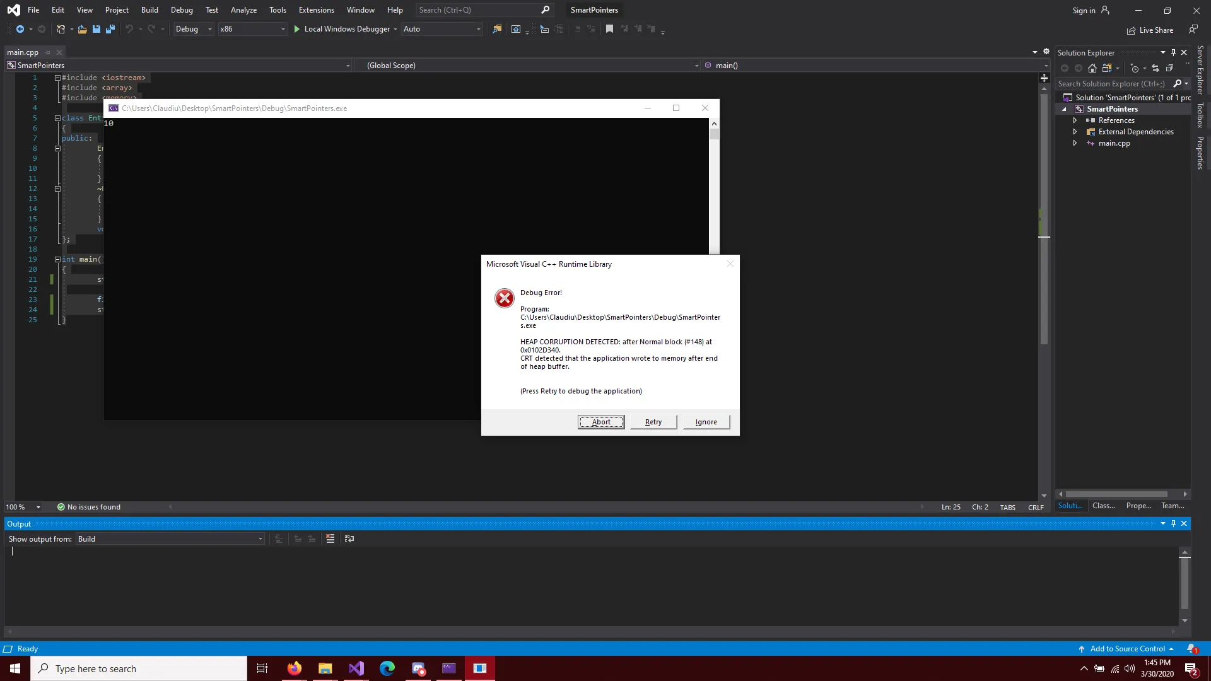Click the Solution Explorer horizontal scrollbar
The height and width of the screenshot is (681, 1211).
click(1116, 494)
